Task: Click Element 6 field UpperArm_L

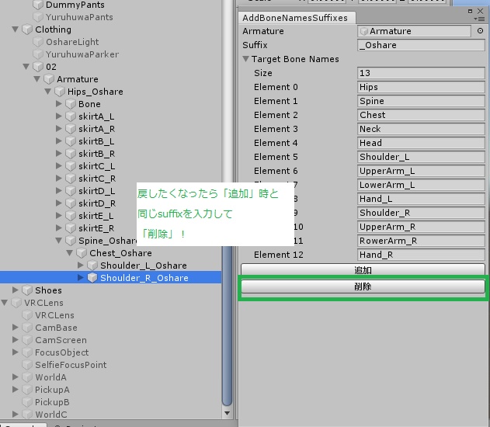Action: point(421,171)
